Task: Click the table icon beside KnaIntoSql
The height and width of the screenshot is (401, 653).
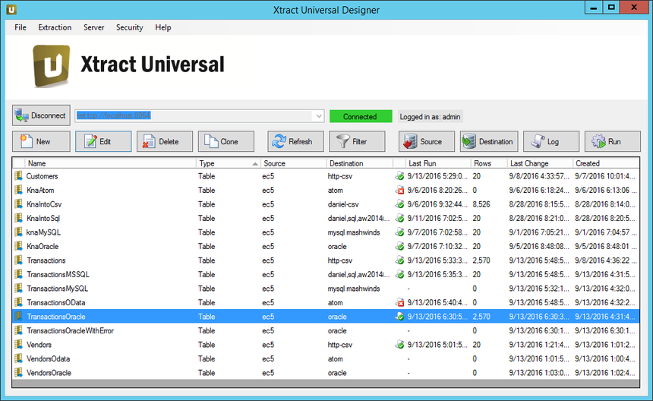Action: coord(18,218)
